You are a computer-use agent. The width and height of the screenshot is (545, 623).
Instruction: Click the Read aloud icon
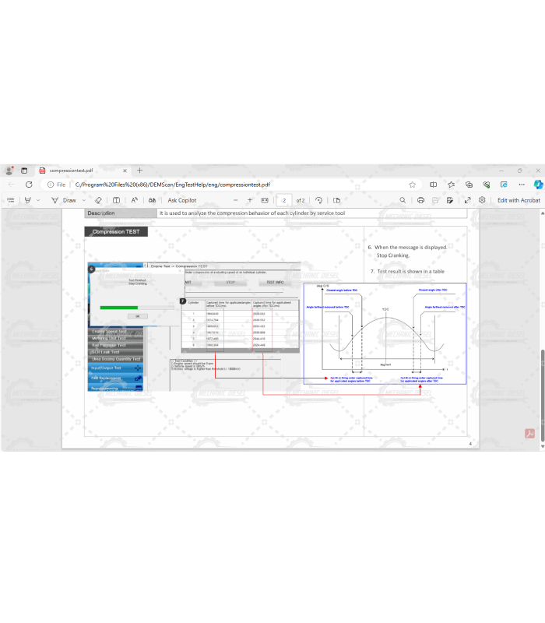134,200
